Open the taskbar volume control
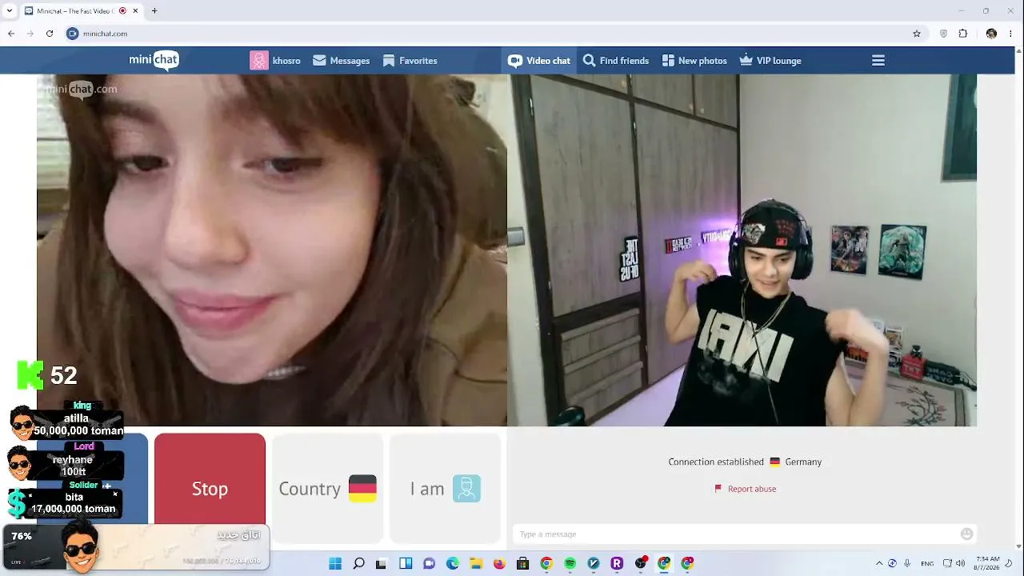This screenshot has height=576, width=1024. click(x=960, y=563)
